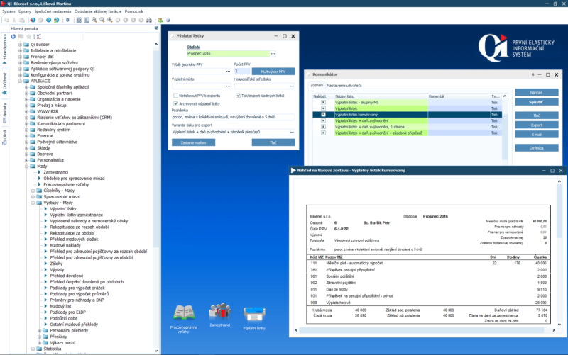This screenshot has height=355, width=568.
Task: Open the Okná sidebar panel
Action: tap(5, 137)
